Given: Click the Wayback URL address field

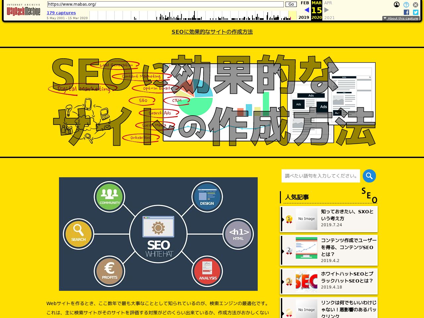Looking at the screenshot, I should [x=165, y=4].
